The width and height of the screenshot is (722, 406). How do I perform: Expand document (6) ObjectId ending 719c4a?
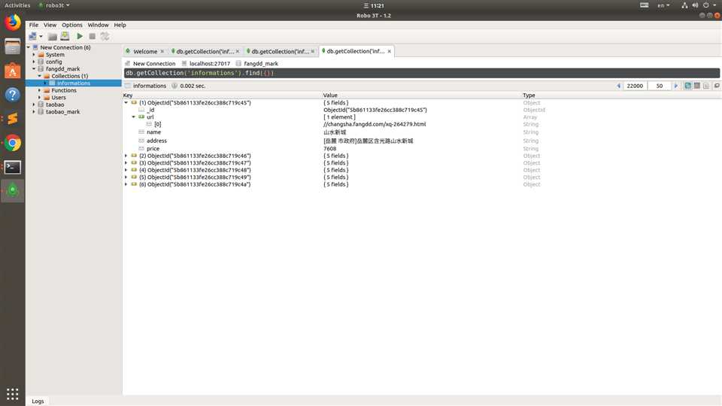(x=126, y=184)
